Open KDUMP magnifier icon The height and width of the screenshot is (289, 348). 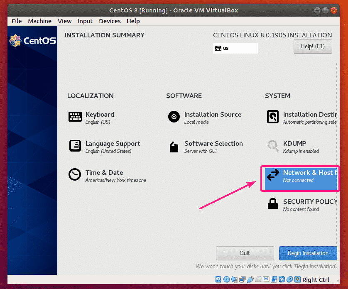tap(273, 146)
